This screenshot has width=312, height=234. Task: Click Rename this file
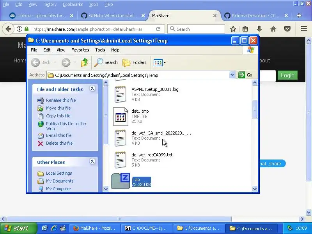pyautogui.click(x=61, y=100)
